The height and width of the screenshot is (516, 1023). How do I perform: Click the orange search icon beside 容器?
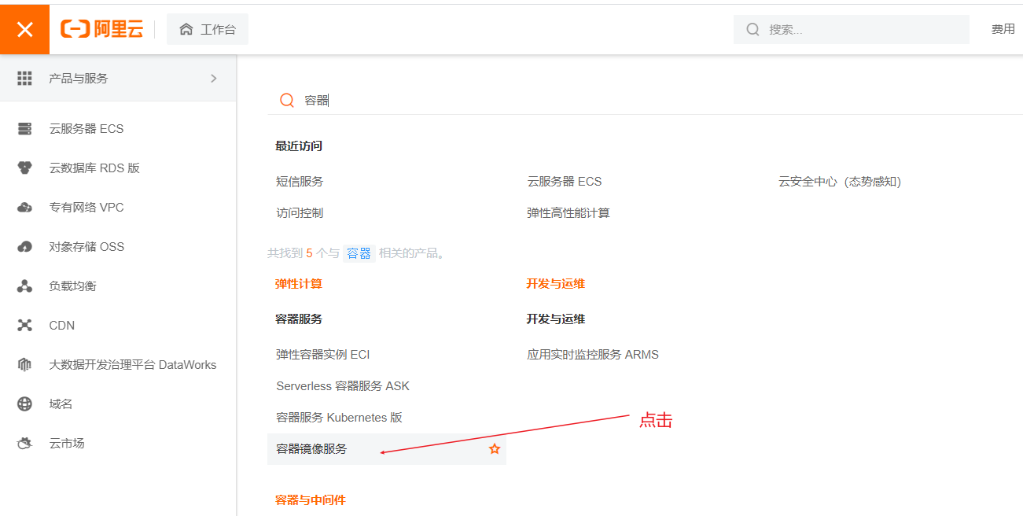tap(287, 100)
